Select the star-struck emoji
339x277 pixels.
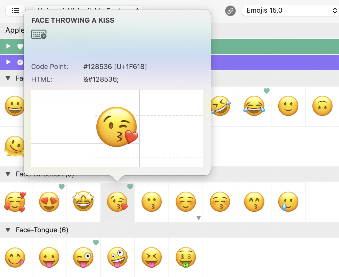click(x=83, y=202)
